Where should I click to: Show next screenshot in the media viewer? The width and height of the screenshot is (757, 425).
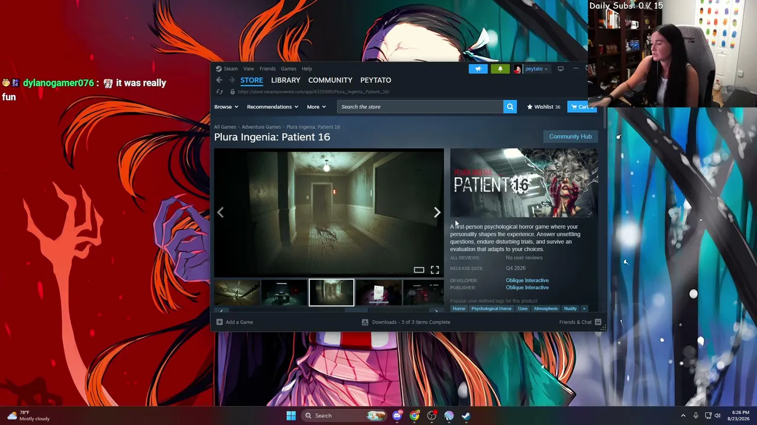437,212
